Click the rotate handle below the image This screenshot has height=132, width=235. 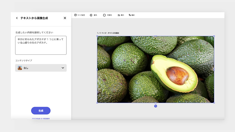[156, 106]
